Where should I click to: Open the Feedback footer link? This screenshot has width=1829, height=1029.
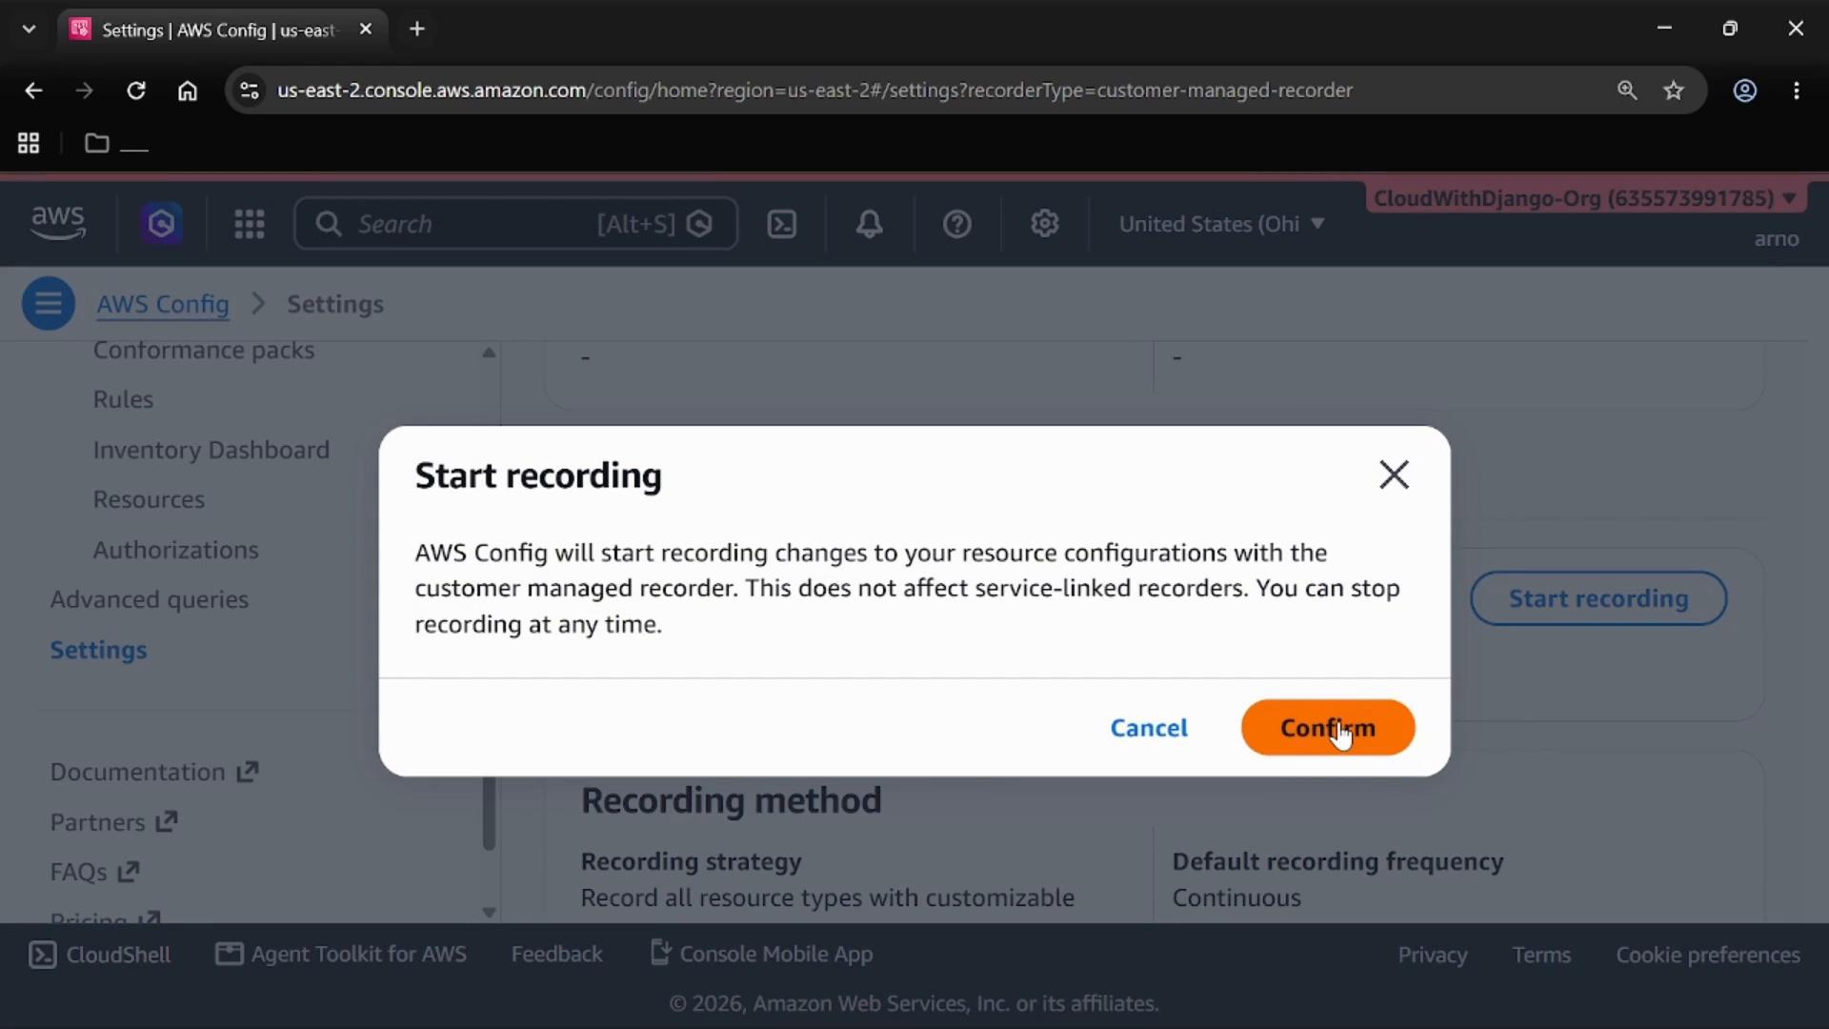pyautogui.click(x=557, y=954)
